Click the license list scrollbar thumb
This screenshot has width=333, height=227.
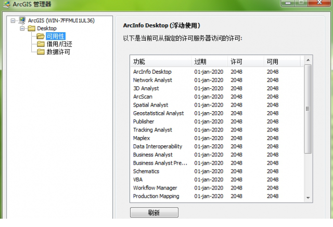(x=308, y=109)
